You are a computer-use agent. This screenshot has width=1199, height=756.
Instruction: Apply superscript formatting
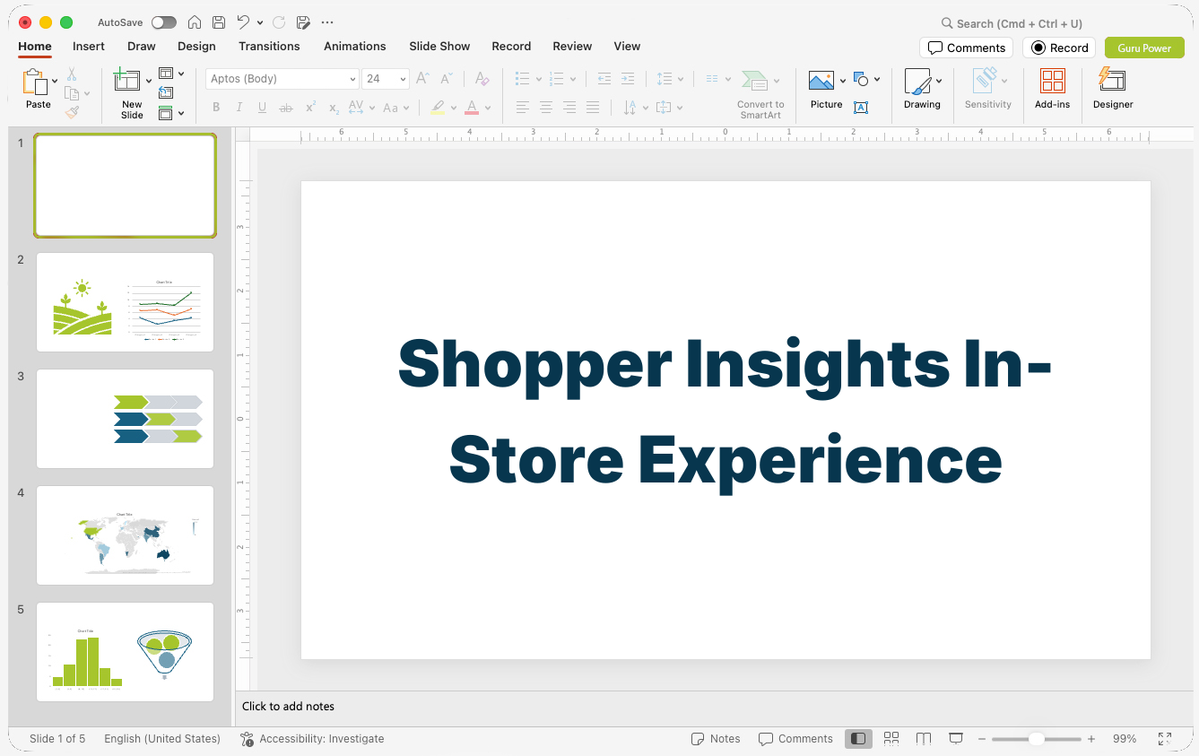pyautogui.click(x=310, y=108)
